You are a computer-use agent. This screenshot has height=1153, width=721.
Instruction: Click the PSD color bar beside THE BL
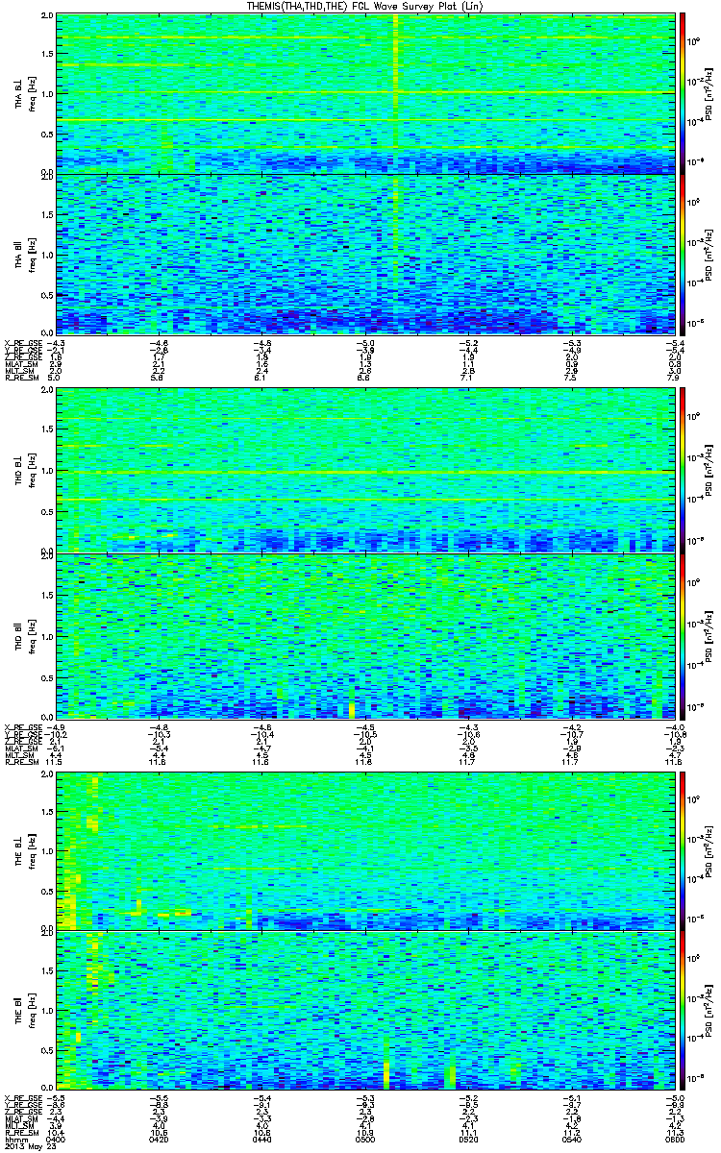(683, 849)
